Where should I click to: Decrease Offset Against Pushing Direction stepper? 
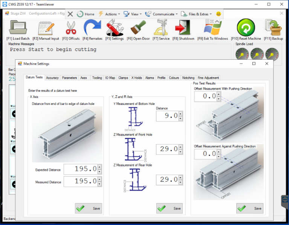(219, 156)
